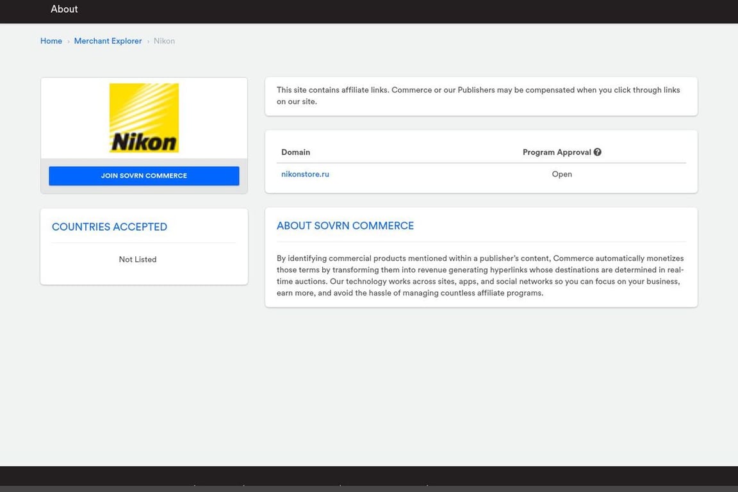Viewport: 738px width, 492px height.
Task: Click the Program Approval column header
Action: tap(556, 152)
